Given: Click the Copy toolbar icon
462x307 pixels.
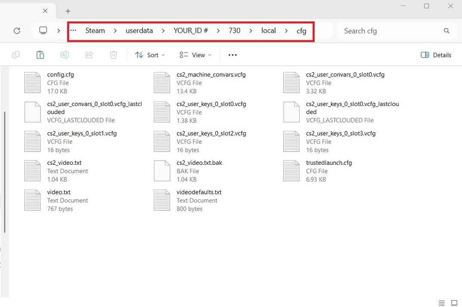Looking at the screenshot, I should (x=16, y=55).
